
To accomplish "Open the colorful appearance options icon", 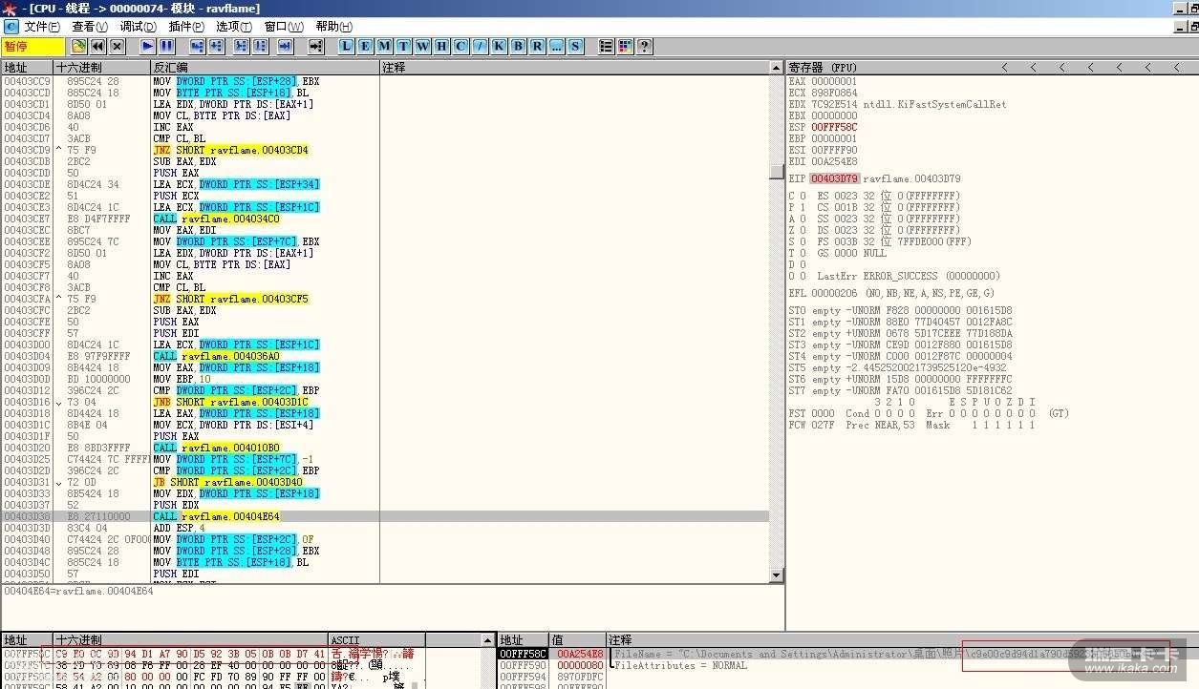I will tap(625, 46).
